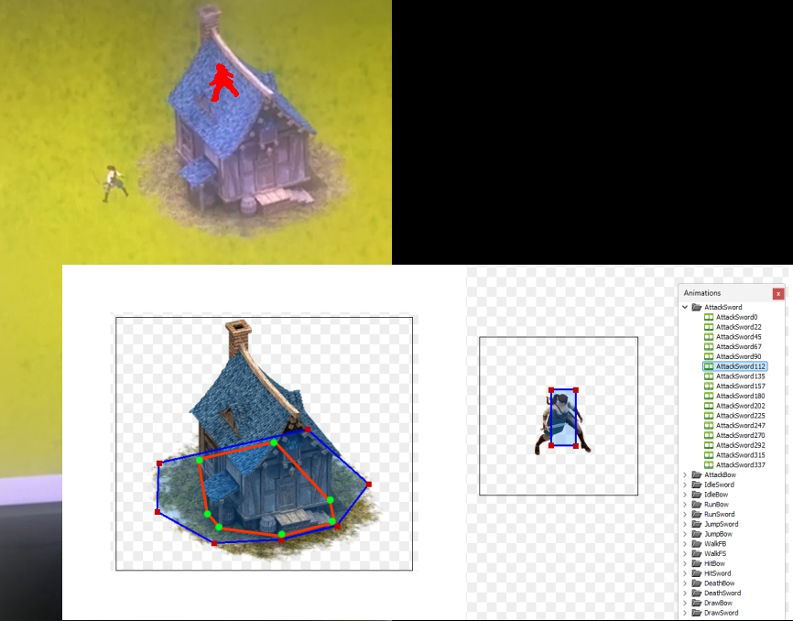Select the AttackSword337 label

[741, 465]
